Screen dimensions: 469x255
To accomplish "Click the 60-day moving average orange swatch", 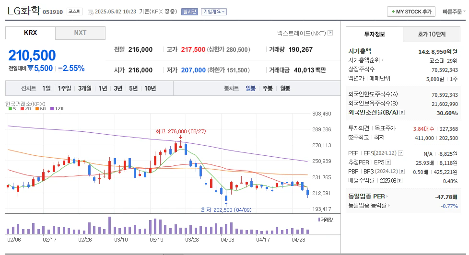I will coord(37,108).
